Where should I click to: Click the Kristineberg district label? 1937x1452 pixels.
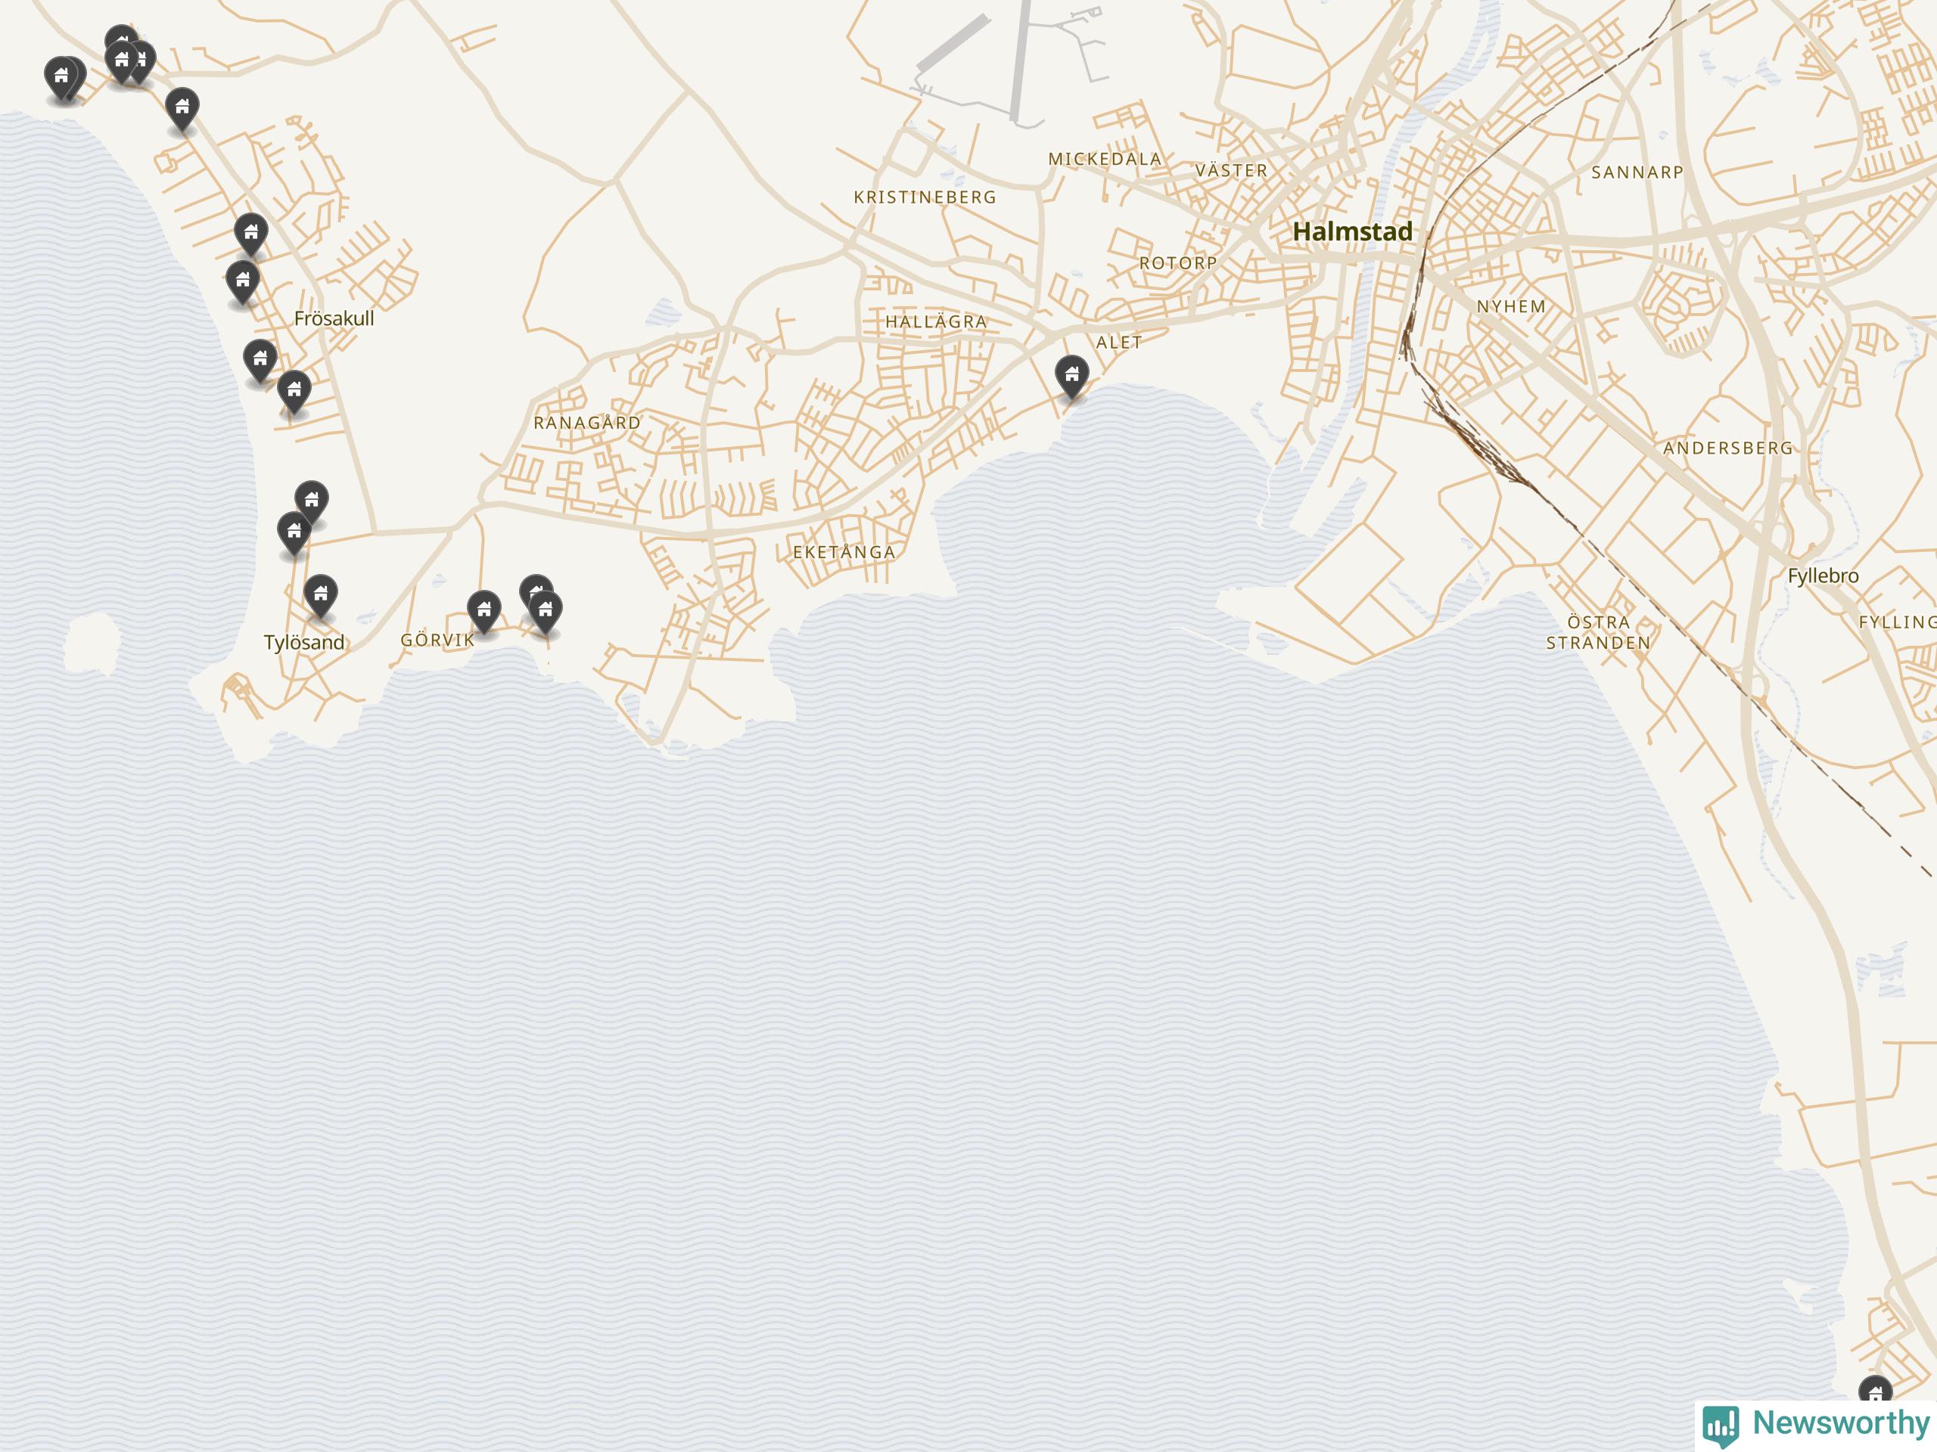925,198
